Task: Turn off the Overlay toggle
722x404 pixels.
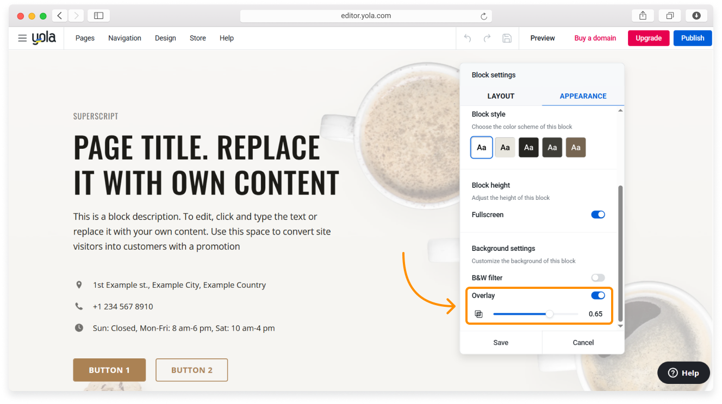Action: (597, 295)
